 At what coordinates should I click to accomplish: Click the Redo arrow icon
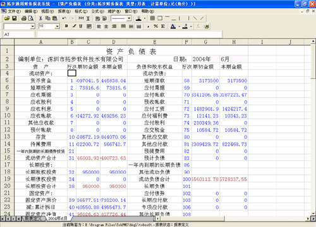71,18
